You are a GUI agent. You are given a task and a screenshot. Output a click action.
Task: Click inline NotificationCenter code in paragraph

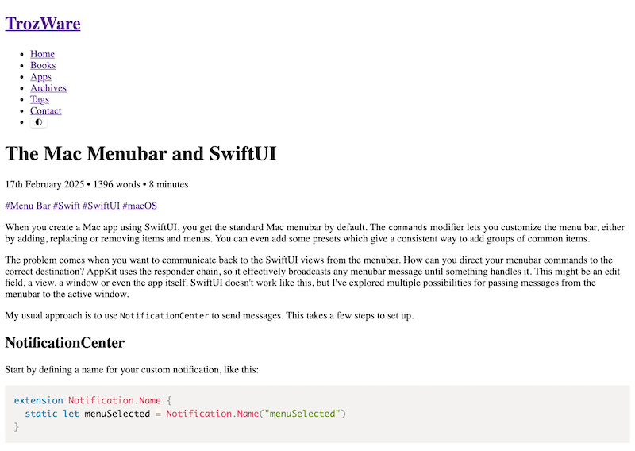point(164,316)
